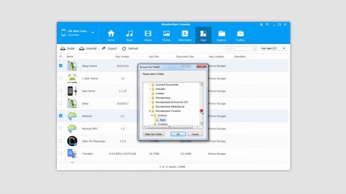Select the Wondershare folder
Screen dimensions: 346x194
coord(163,98)
